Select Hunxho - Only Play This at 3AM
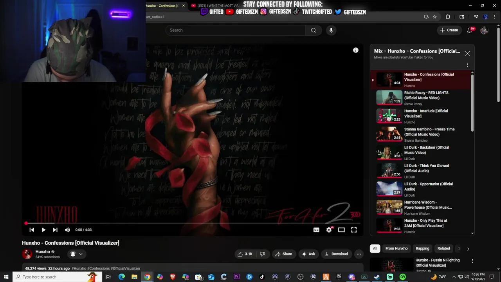 (x=421, y=226)
